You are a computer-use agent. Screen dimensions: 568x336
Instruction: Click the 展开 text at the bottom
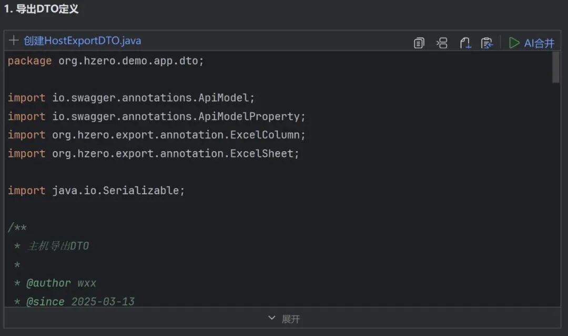(x=291, y=319)
